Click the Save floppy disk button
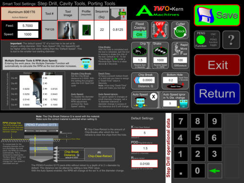This screenshot has height=183, width=244. (x=217, y=15)
